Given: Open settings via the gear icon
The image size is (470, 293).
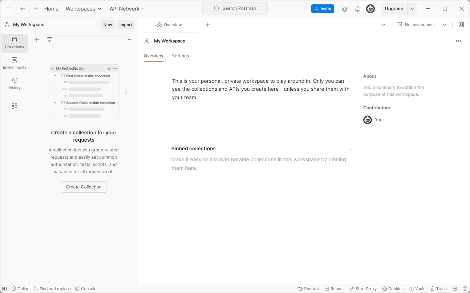Looking at the screenshot, I should (344, 9).
